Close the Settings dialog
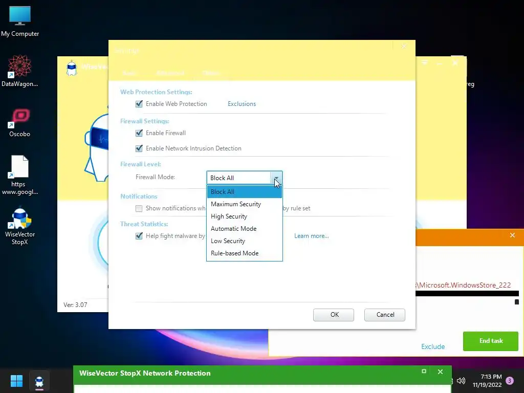524x393 pixels. (x=404, y=47)
